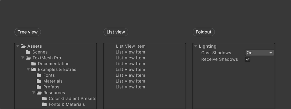Click the Documentation folder icon

click(x=34, y=64)
